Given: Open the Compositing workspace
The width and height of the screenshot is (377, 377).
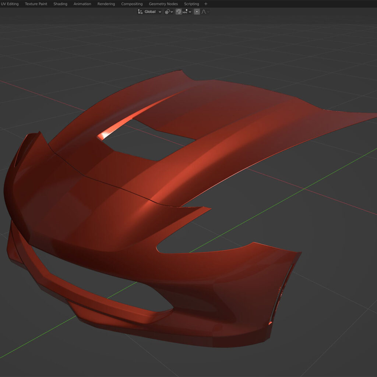Looking at the screenshot, I should coord(132,4).
